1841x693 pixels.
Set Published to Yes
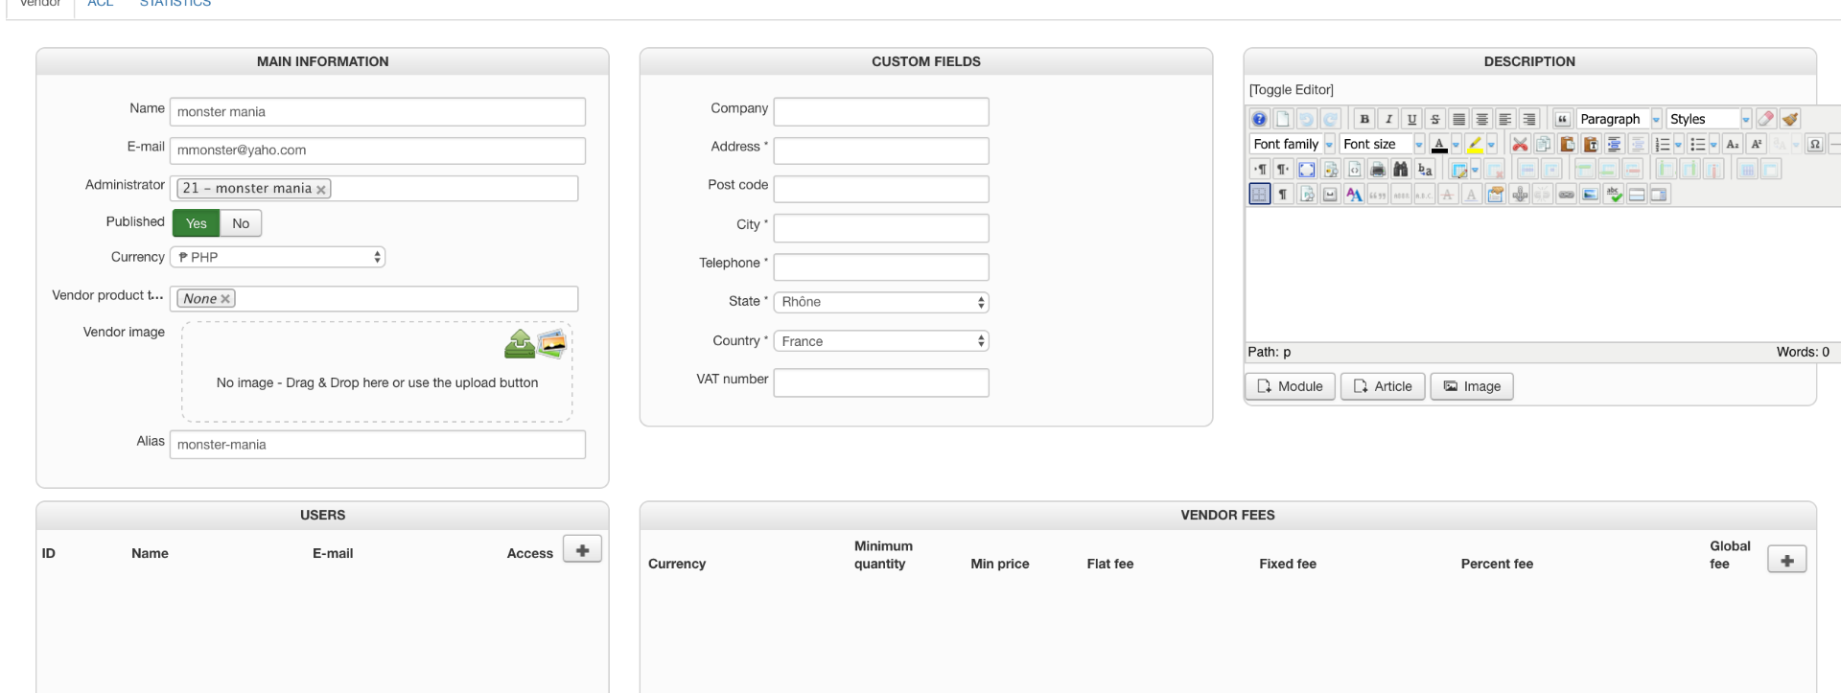coord(197,223)
